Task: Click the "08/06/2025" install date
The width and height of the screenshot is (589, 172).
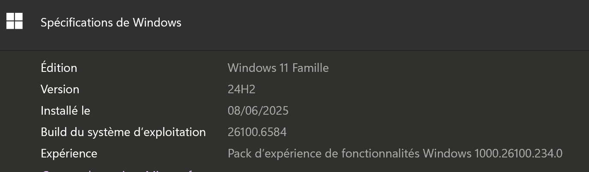Action: click(258, 110)
